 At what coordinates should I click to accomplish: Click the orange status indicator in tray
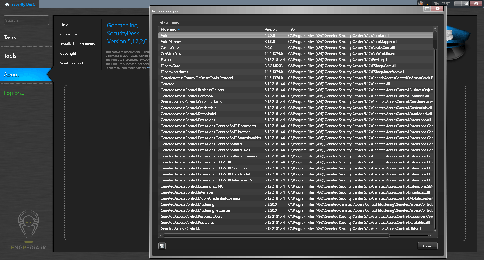pyautogui.click(x=427, y=4)
